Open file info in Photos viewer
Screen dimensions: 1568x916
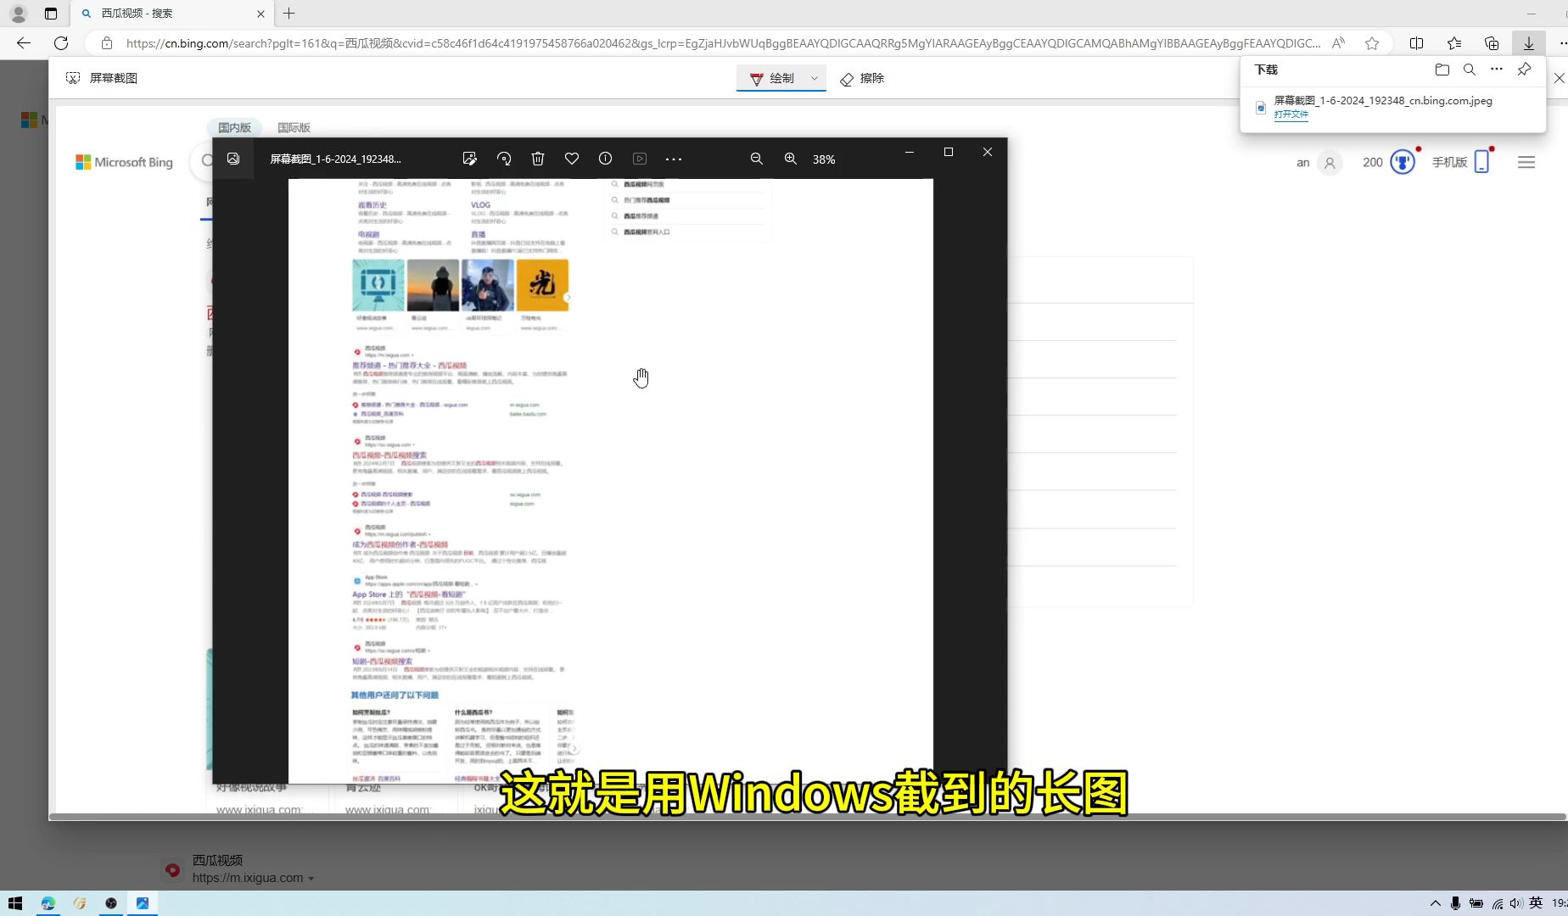[x=605, y=159]
